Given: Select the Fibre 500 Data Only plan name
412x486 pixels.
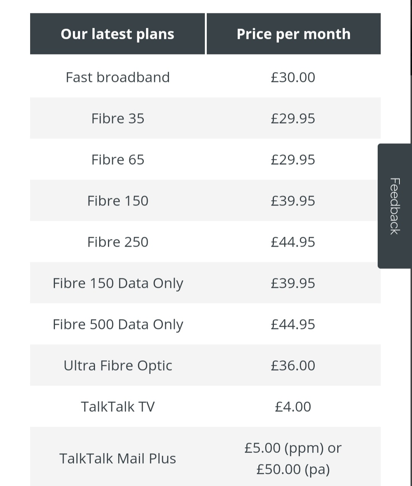Looking at the screenshot, I should click(x=117, y=324).
